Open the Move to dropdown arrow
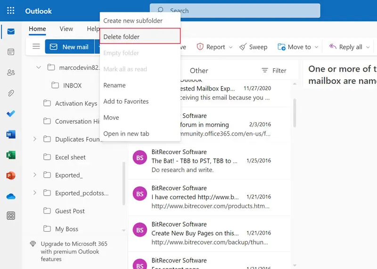This screenshot has height=269, width=377. (x=316, y=47)
